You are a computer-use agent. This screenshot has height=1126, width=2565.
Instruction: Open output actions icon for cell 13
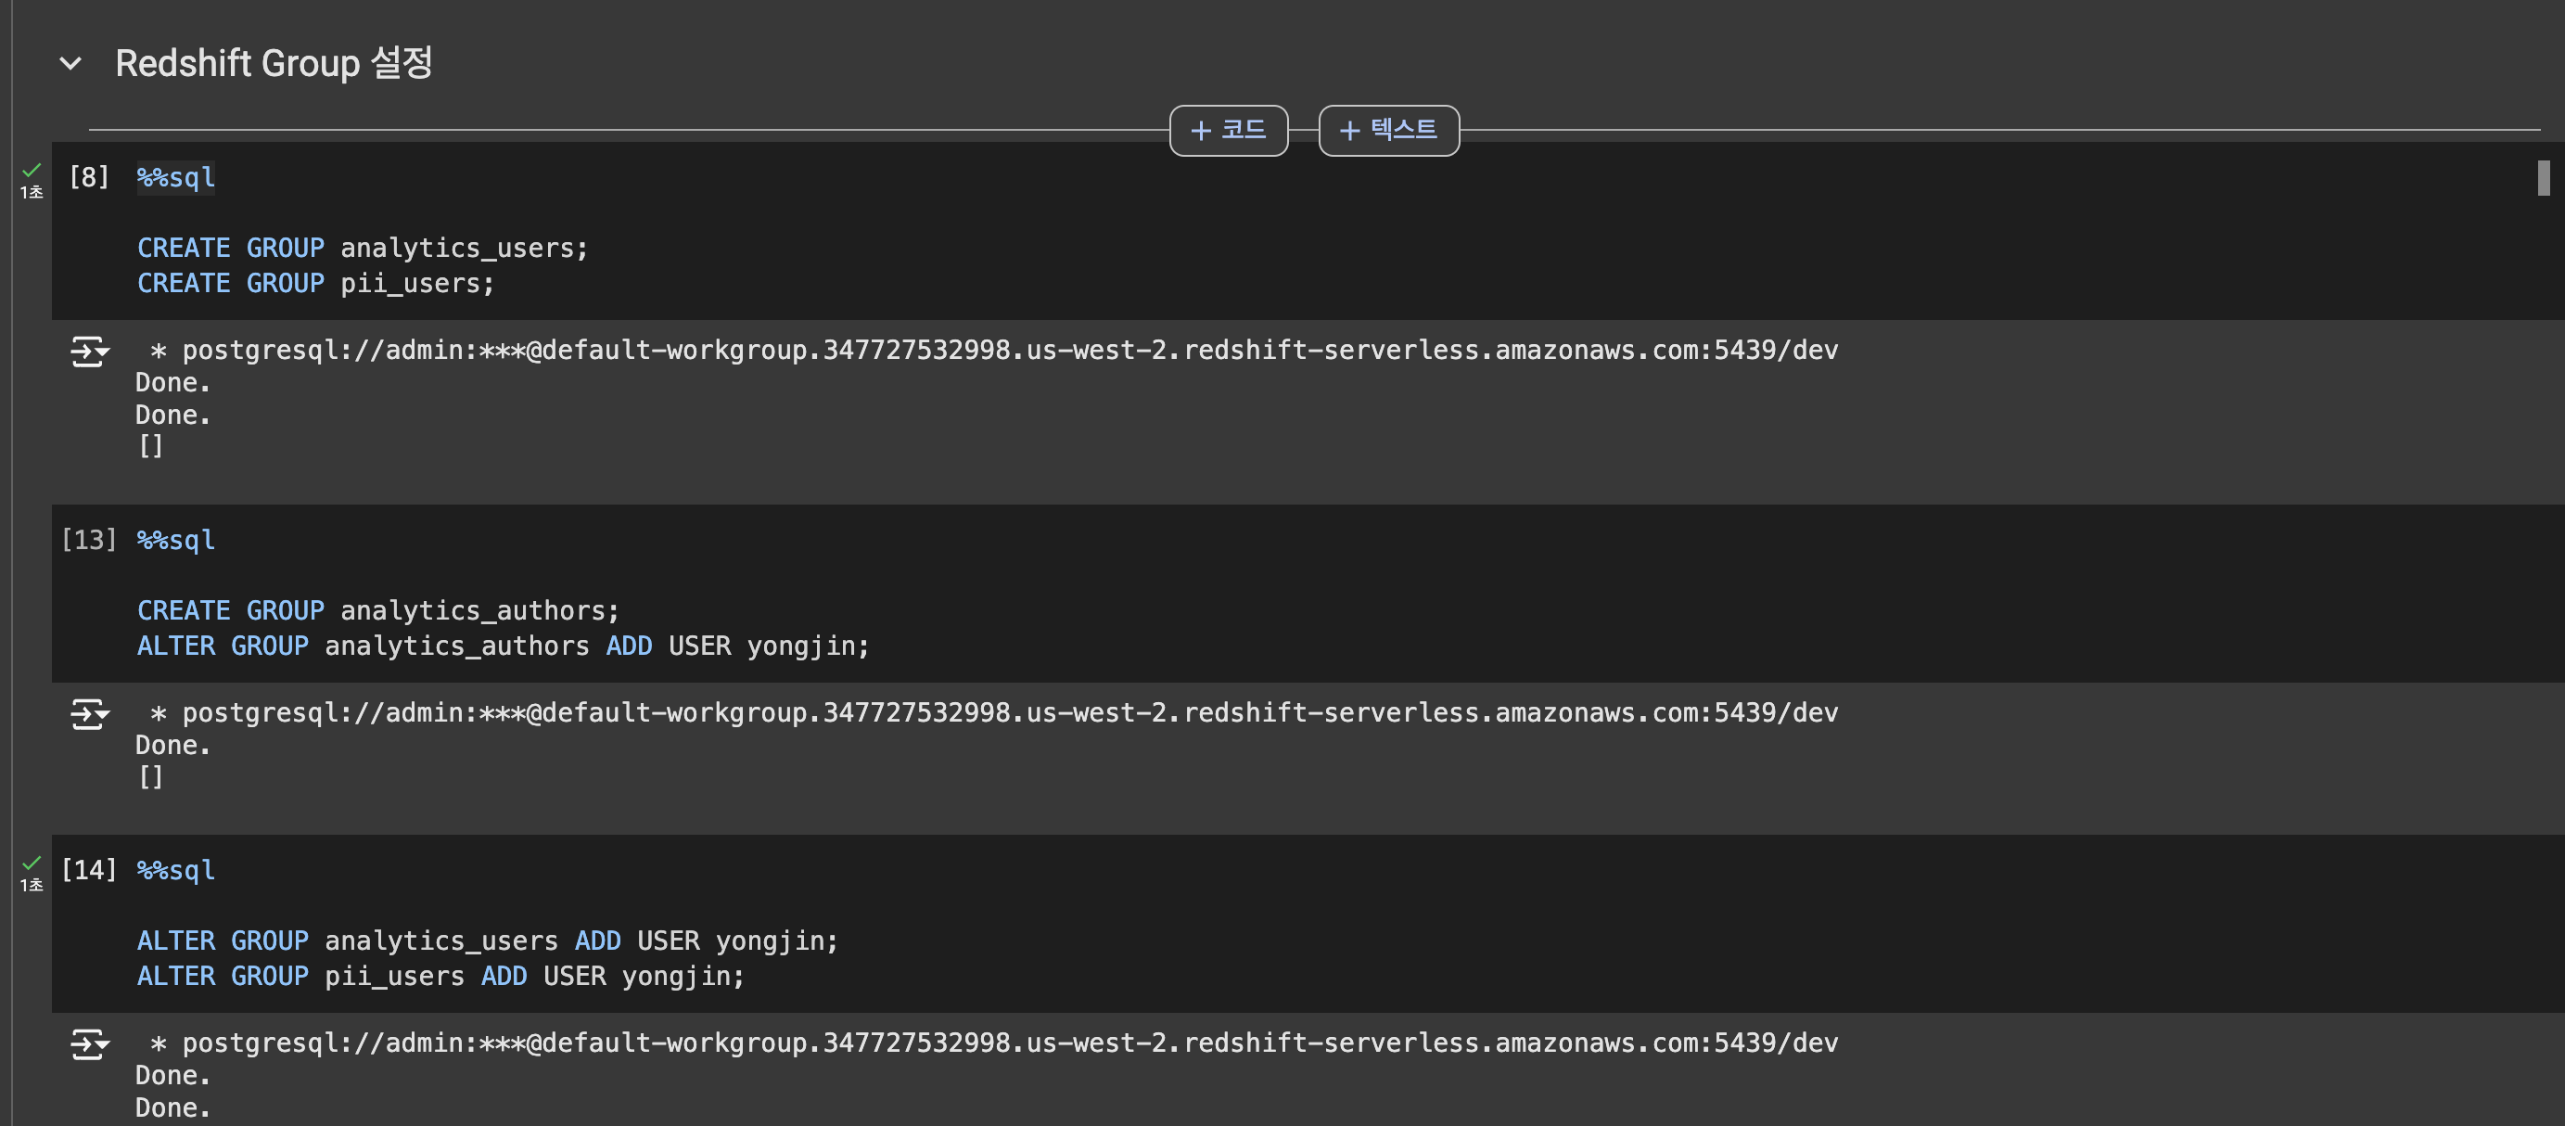tap(89, 714)
